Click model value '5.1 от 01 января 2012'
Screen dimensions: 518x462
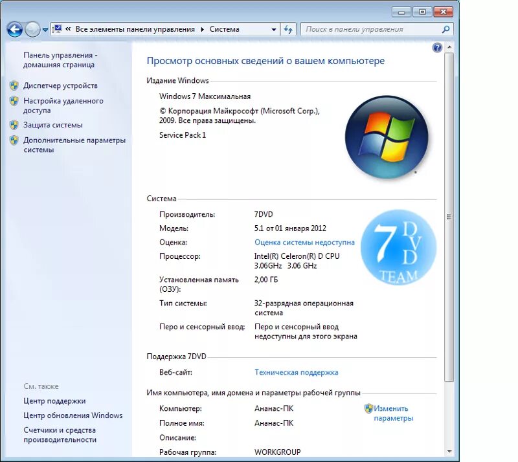pyautogui.click(x=290, y=228)
